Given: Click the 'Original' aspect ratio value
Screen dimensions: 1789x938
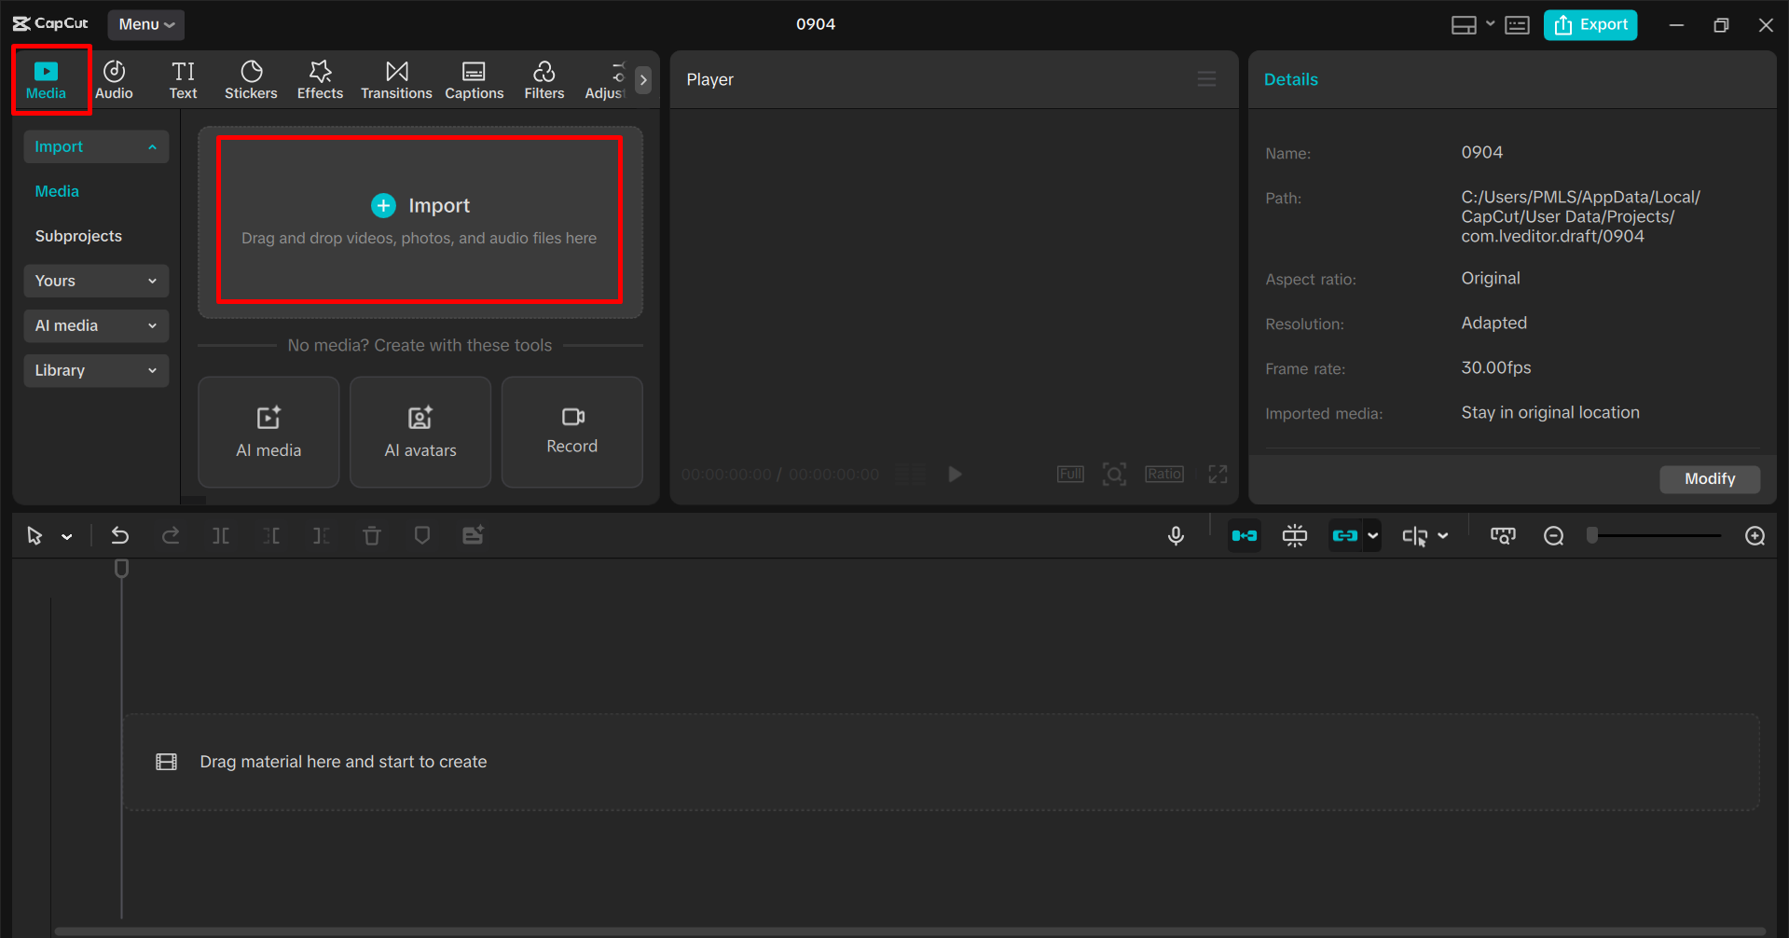Looking at the screenshot, I should (x=1490, y=279).
